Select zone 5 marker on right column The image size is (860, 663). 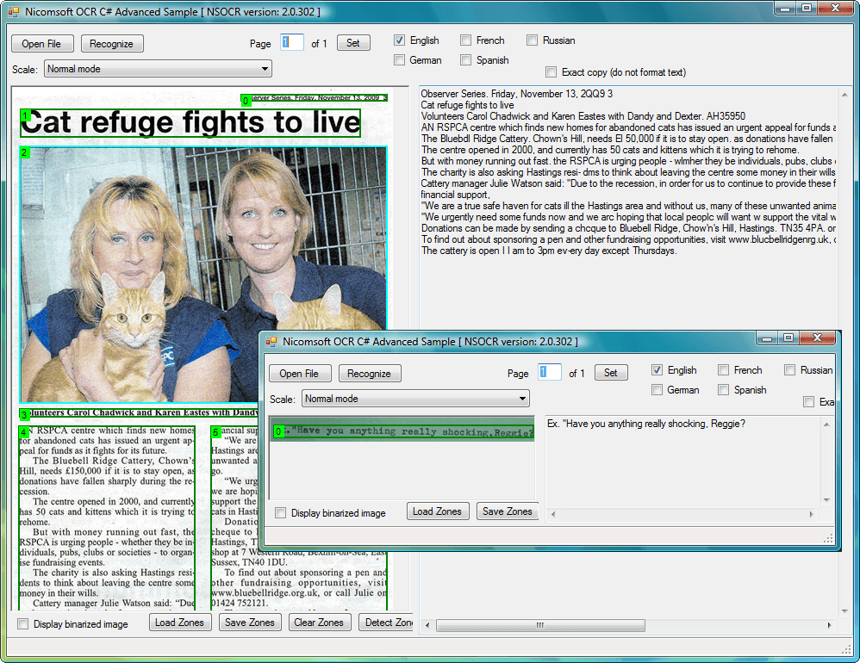click(215, 432)
